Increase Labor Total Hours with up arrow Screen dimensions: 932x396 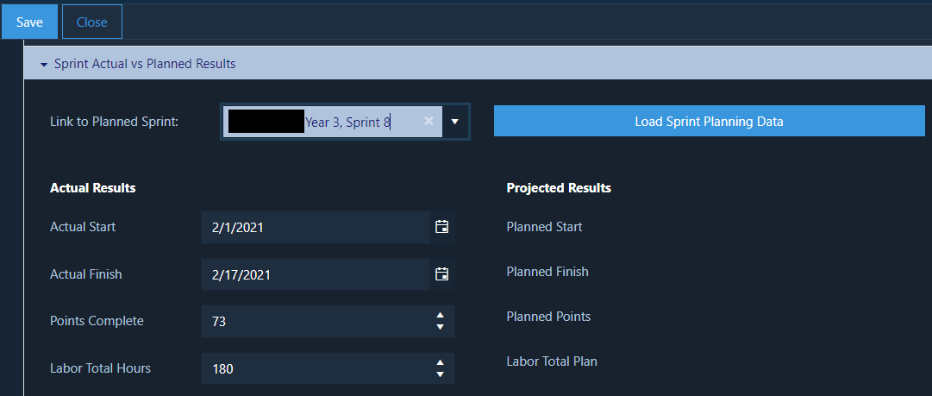point(440,362)
